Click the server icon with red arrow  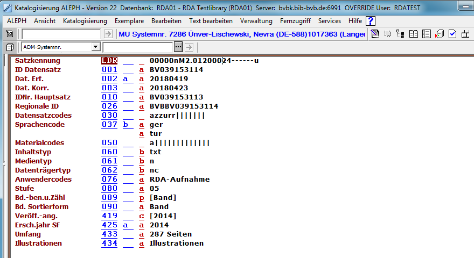(439, 34)
